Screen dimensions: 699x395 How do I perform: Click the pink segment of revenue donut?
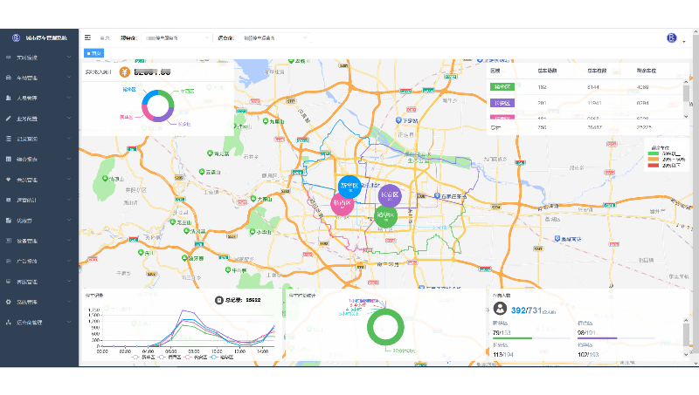click(x=147, y=112)
